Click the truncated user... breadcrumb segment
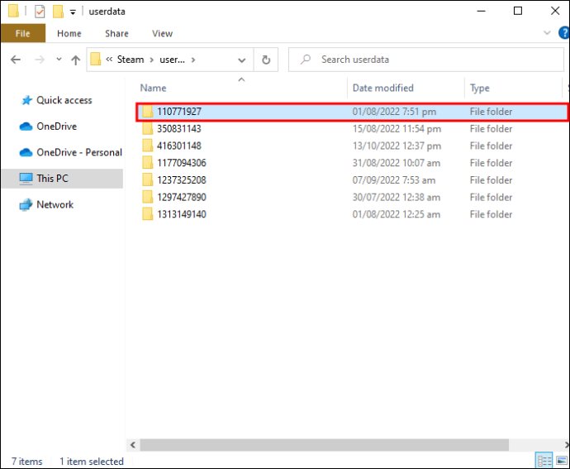570x469 pixels. point(172,60)
